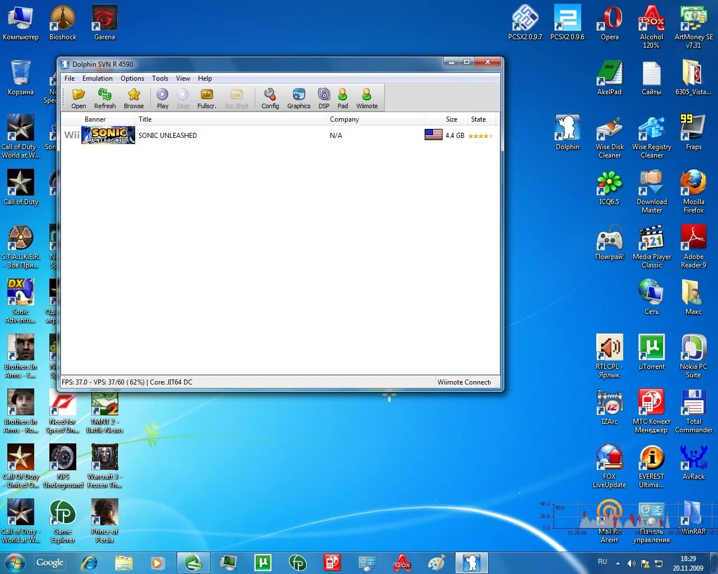This screenshot has width=718, height=574.
Task: Open Alcohol 120% desktop icon
Action: 651,27
